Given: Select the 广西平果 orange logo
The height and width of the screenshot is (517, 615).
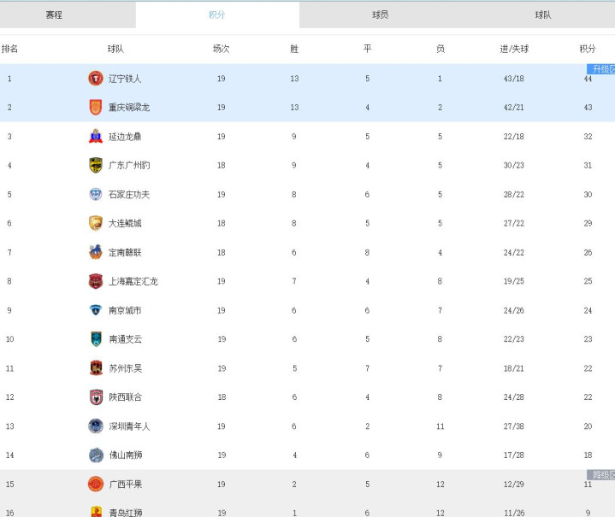Looking at the screenshot, I should 96,484.
